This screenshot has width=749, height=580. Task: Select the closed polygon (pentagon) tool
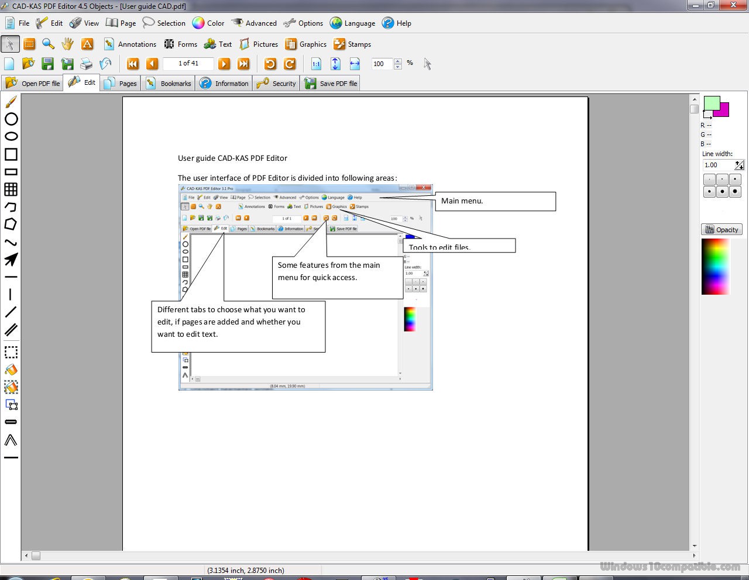pos(11,225)
